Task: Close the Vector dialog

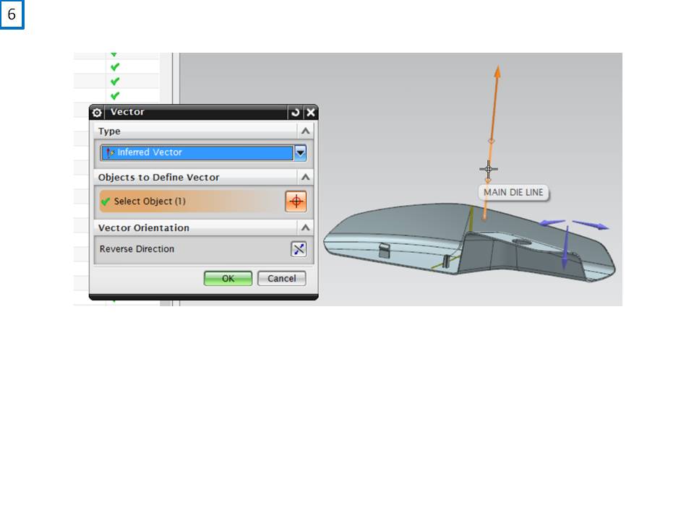Action: [x=311, y=113]
